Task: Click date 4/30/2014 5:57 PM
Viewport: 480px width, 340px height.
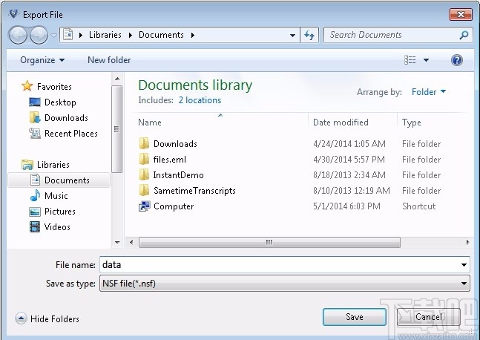Action: [349, 160]
